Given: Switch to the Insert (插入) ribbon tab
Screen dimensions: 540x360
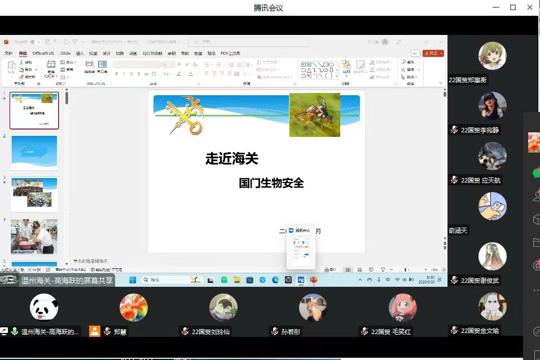Looking at the screenshot, I should coord(80,54).
